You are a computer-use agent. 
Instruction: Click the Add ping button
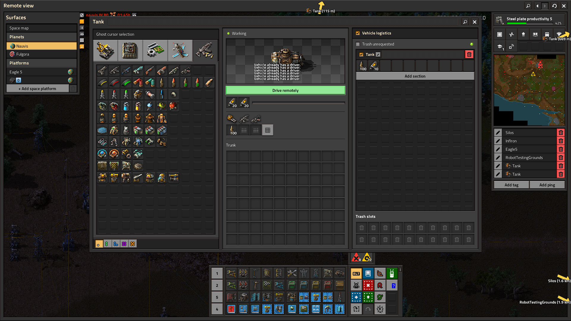pyautogui.click(x=547, y=185)
